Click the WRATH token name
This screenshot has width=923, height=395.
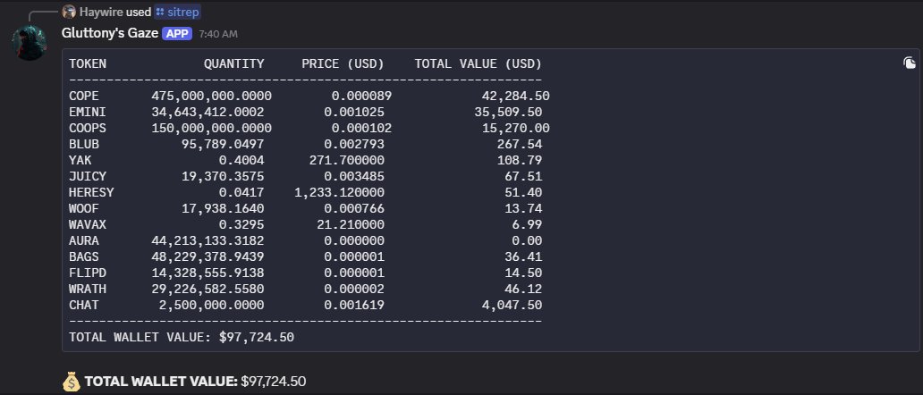(x=88, y=289)
